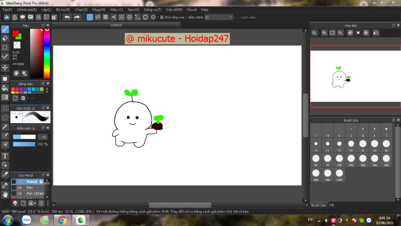Pick brush size preset 10
The image size is (401, 226).
316,146
